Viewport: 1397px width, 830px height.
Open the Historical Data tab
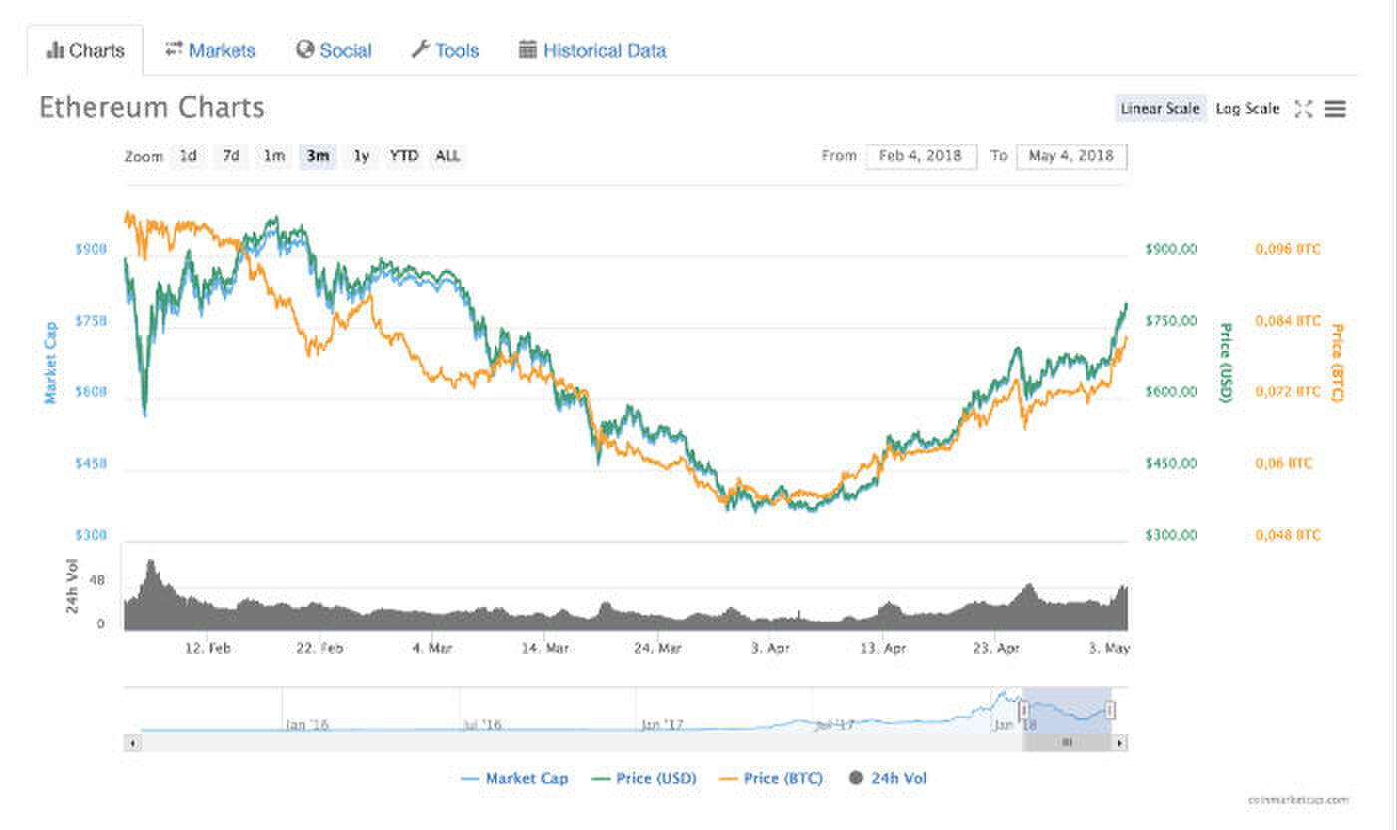pyautogui.click(x=592, y=51)
